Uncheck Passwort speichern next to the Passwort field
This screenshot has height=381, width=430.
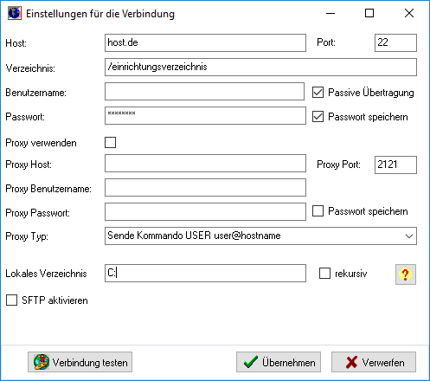(x=318, y=117)
